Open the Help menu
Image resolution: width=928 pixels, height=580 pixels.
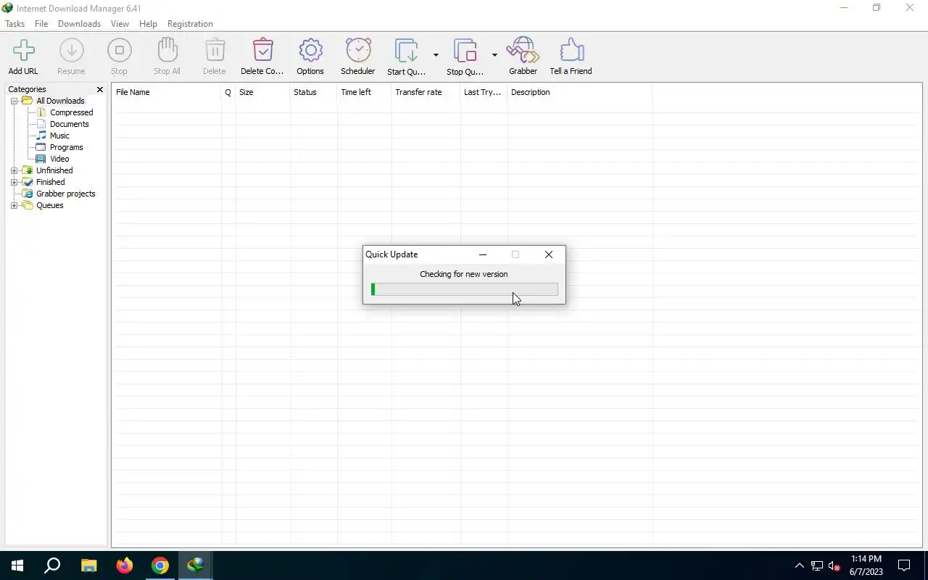pos(148,24)
